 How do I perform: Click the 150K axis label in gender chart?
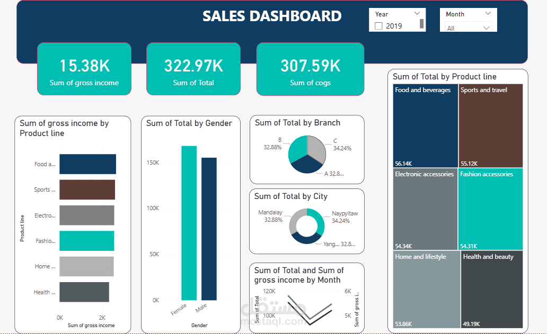[153, 163]
